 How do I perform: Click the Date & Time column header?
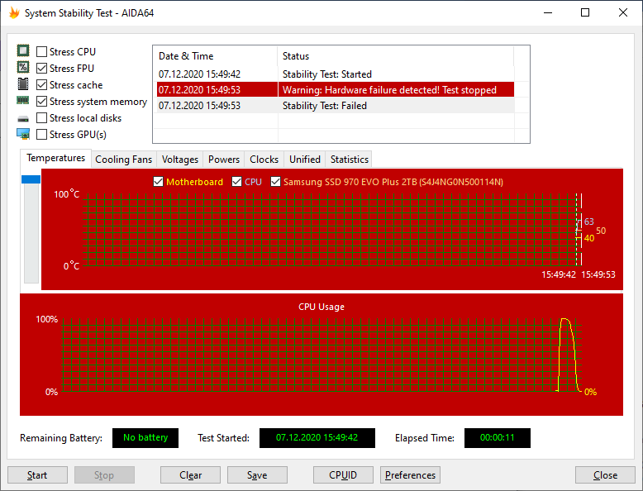215,56
